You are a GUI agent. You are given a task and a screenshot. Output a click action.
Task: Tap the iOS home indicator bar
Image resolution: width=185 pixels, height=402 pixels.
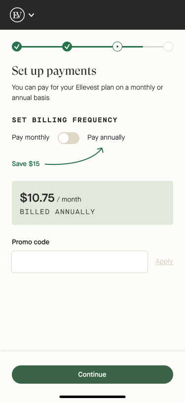pos(93,397)
